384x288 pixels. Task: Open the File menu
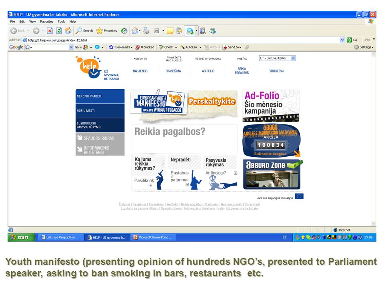click(x=12, y=22)
